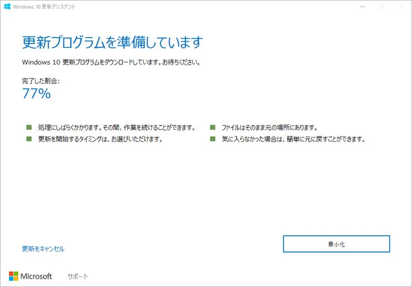The width and height of the screenshot is (412, 287).
Task: Click the Windows 10 更新アシスタント title text
Action: click(45, 6)
